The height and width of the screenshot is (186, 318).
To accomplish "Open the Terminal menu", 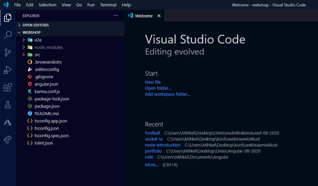I will click(108, 5).
